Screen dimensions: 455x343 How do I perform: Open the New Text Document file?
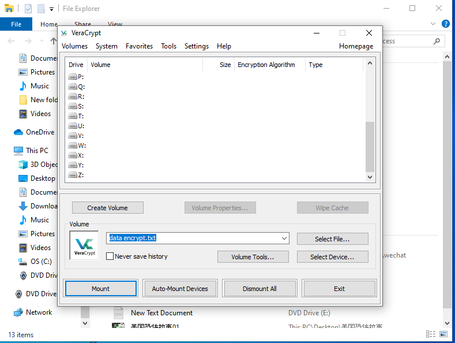pyautogui.click(x=161, y=313)
